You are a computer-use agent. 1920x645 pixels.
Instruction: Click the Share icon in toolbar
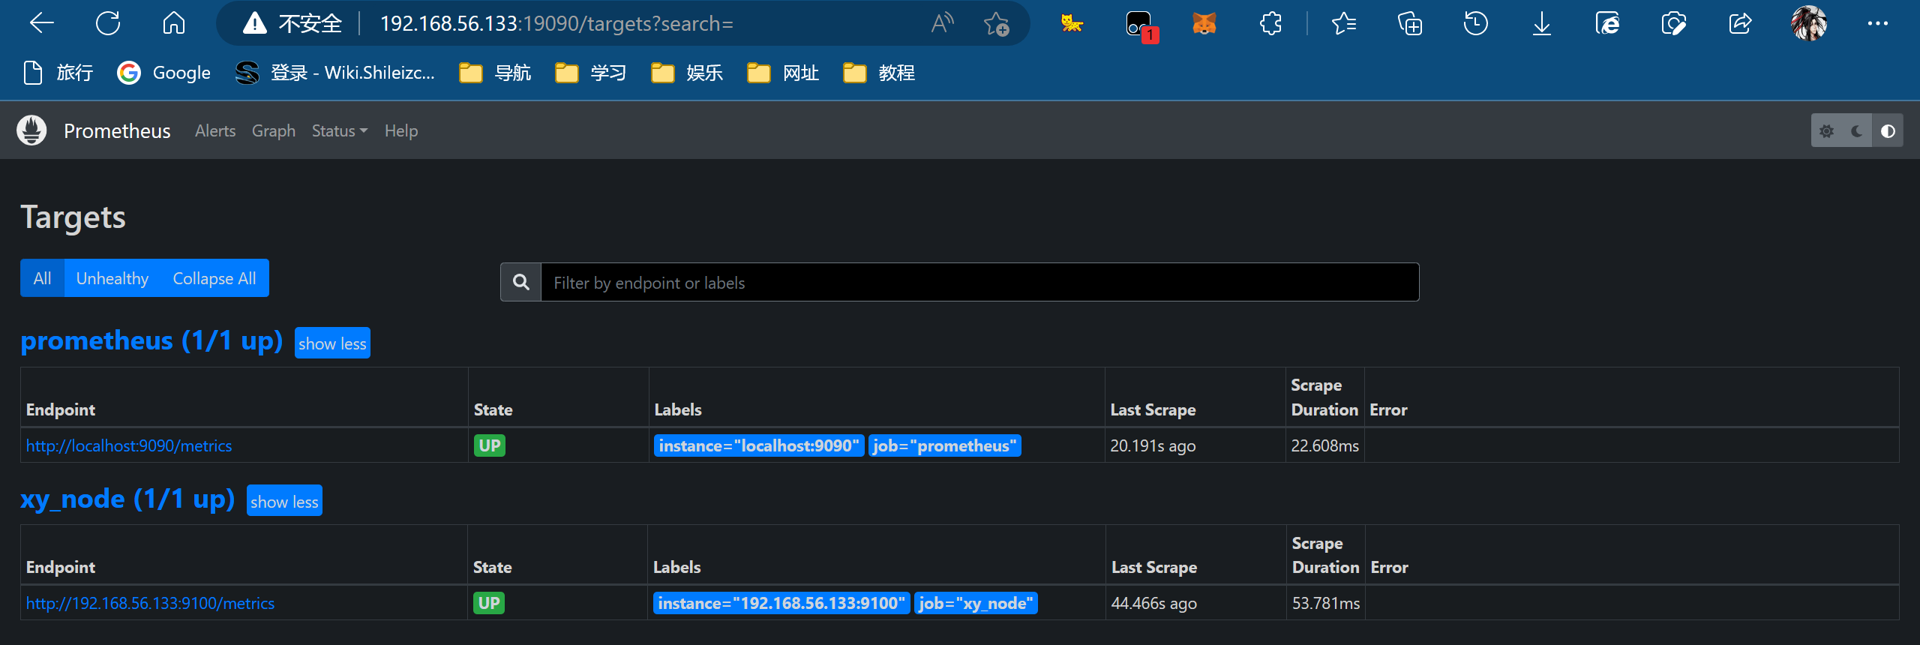point(1739,24)
